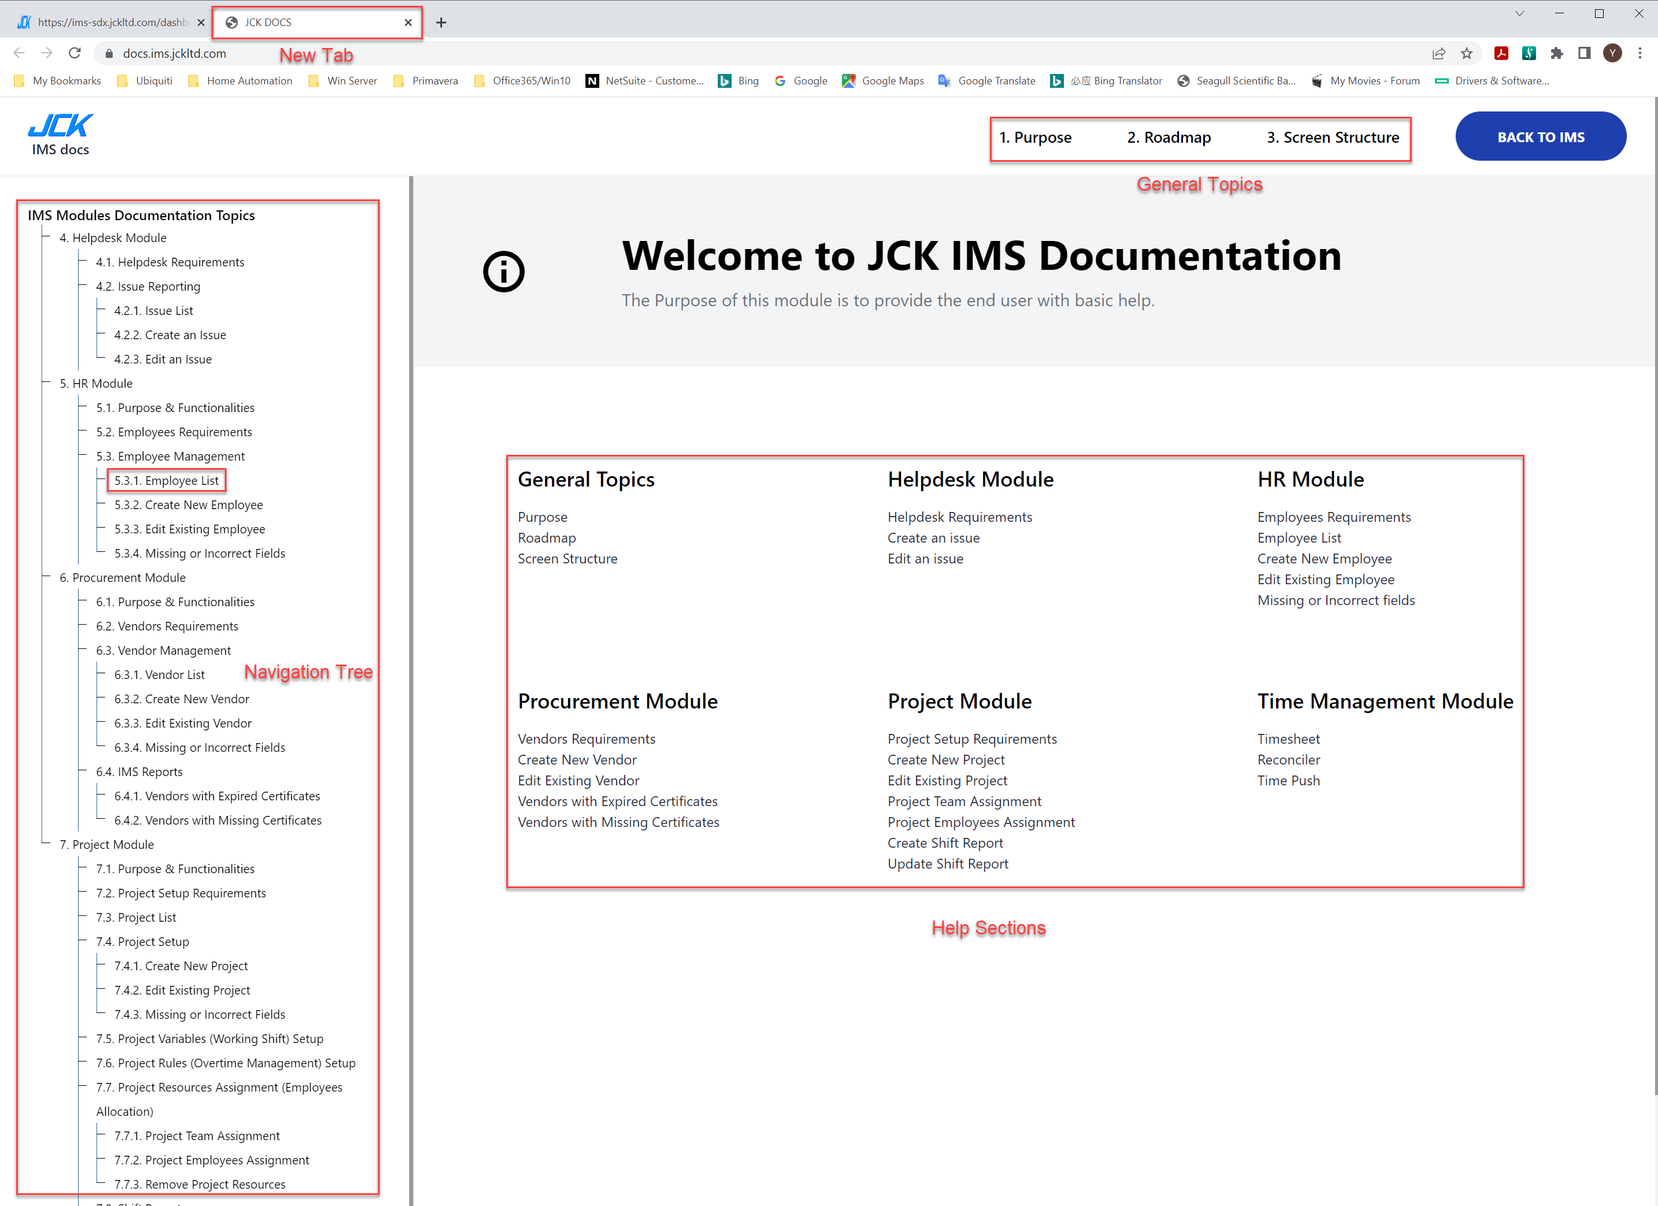Viewport: 1658px width, 1206px height.
Task: Open the Missing or Incorrect fields link
Action: 1336,601
